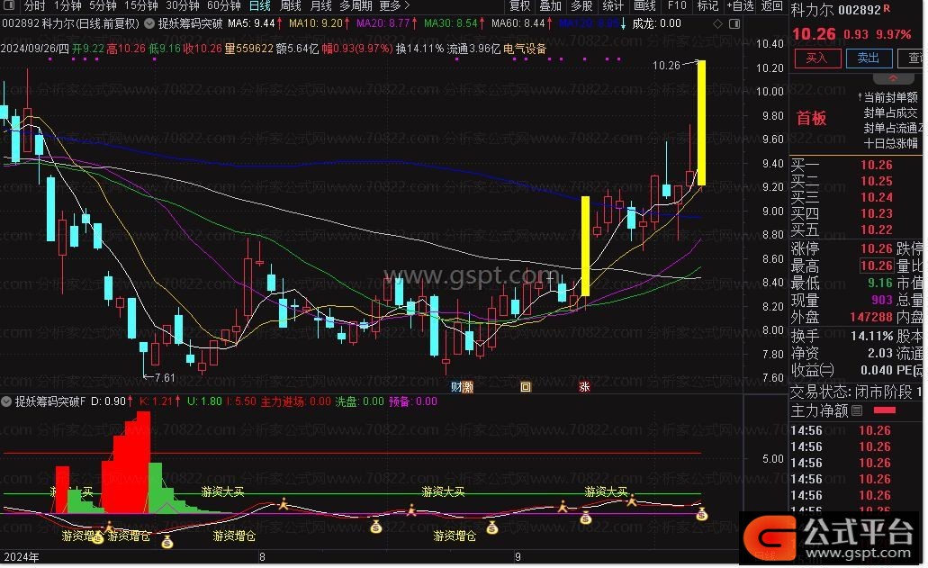Click the month 9 marker on the time axis
The width and height of the screenshot is (928, 568).
[x=518, y=557]
